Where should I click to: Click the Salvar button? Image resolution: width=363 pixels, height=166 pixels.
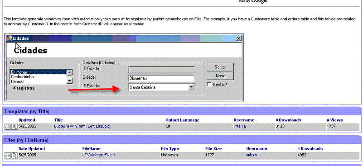click(220, 67)
